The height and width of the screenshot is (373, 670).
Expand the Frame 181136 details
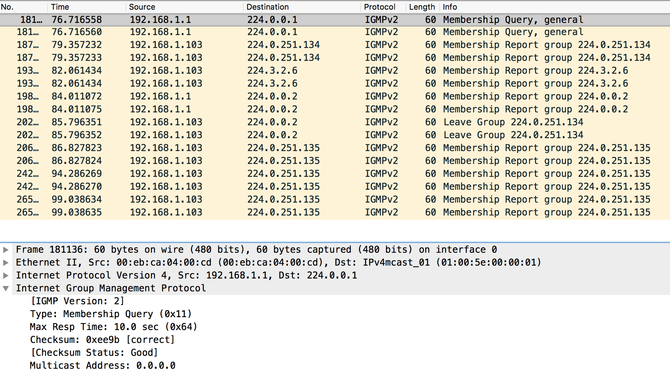tap(6, 250)
